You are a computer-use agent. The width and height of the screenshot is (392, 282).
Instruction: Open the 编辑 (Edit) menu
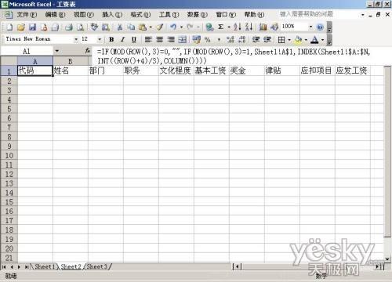coord(55,15)
